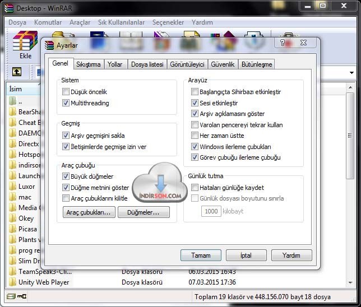Open the Sık Kullanılanlar menu
This screenshot has width=361, height=307.
pyautogui.click(x=121, y=22)
